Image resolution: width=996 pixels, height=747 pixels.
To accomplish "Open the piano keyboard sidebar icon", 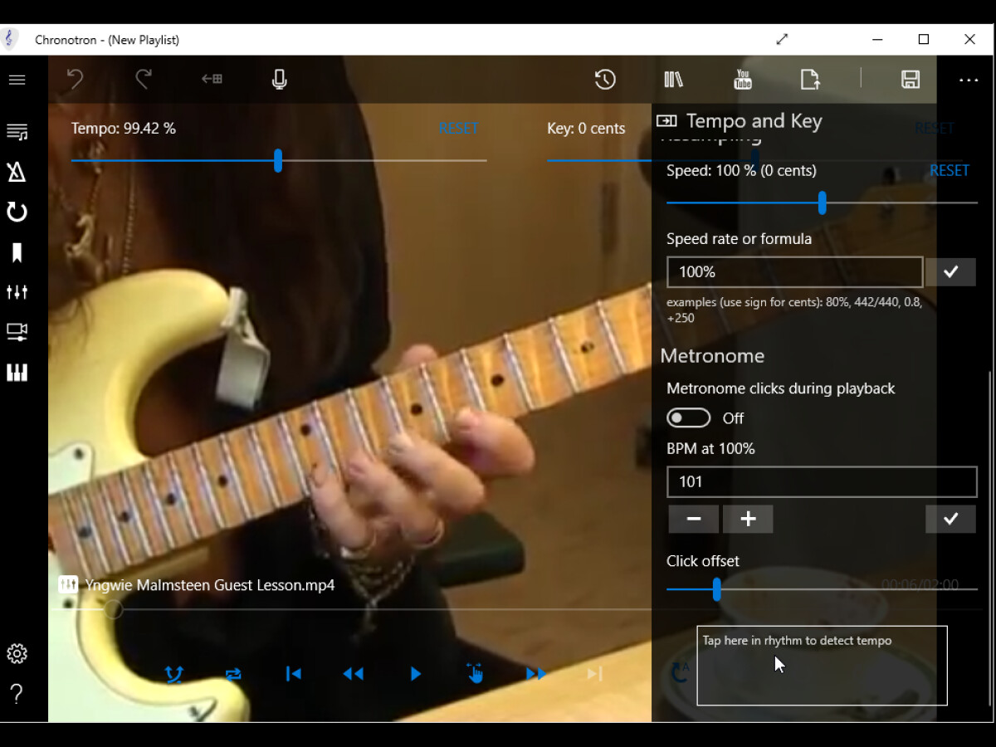I will tap(17, 373).
